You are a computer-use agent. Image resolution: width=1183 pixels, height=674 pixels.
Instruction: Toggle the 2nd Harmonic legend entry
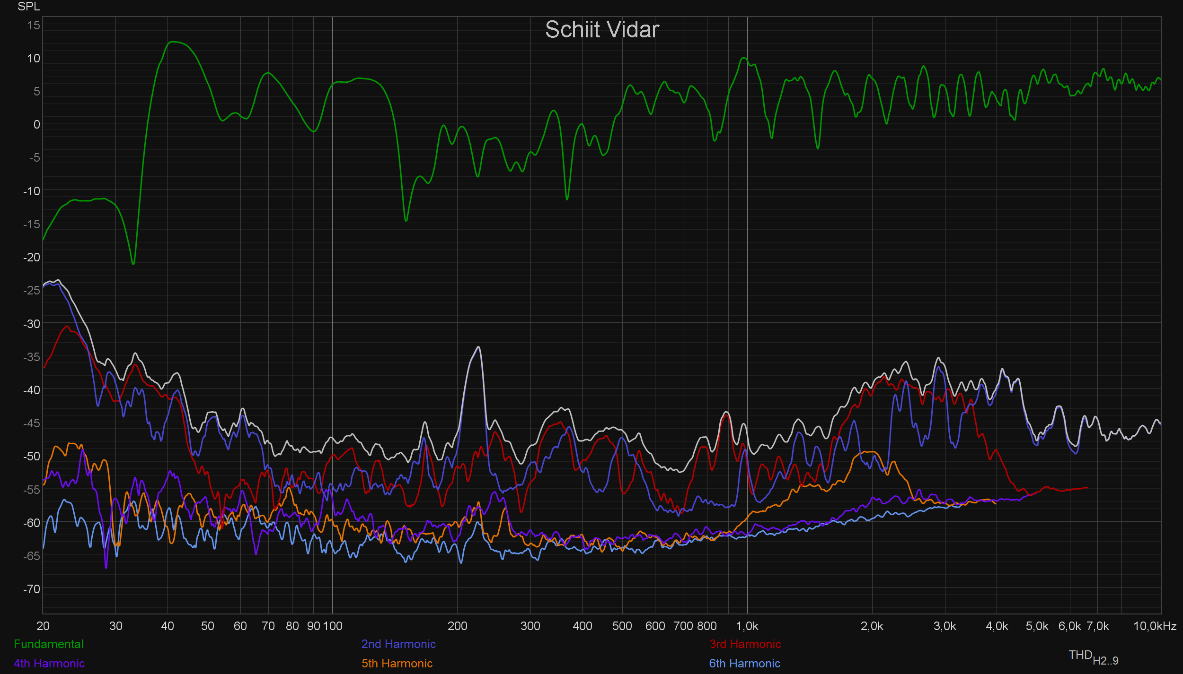tap(398, 644)
